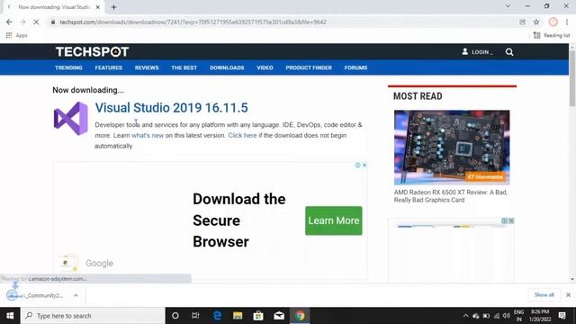Open the TRENDING section
This screenshot has width=576, height=324.
point(68,68)
